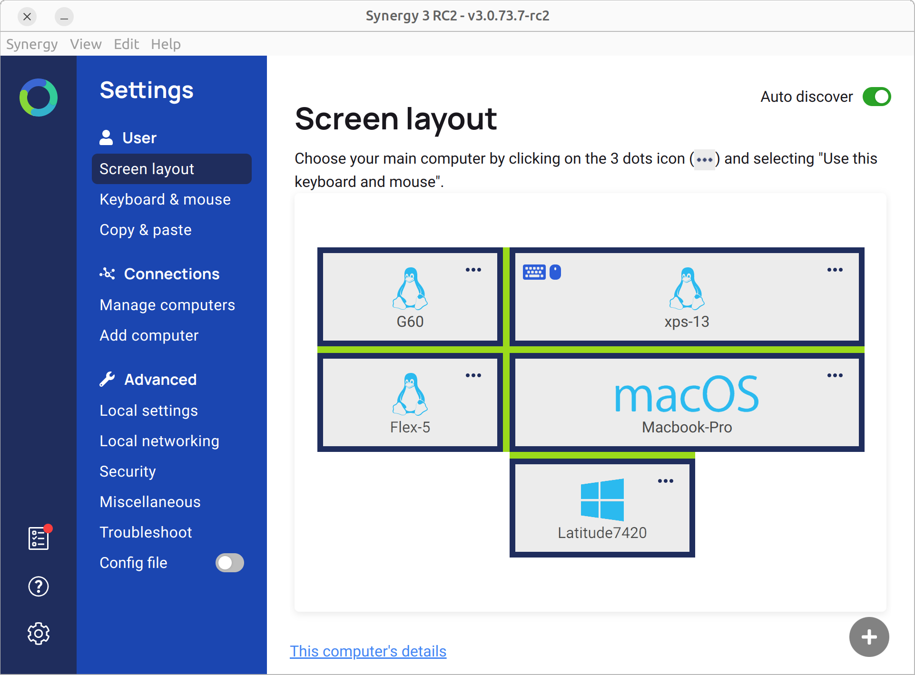Open the three dots menu for Flex-5

click(x=473, y=375)
